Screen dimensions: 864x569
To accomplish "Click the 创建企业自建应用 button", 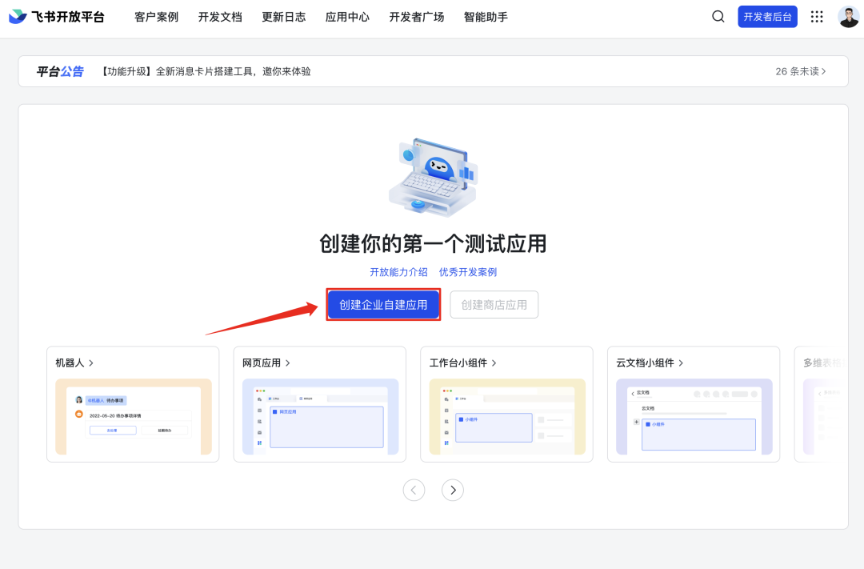I will (383, 304).
